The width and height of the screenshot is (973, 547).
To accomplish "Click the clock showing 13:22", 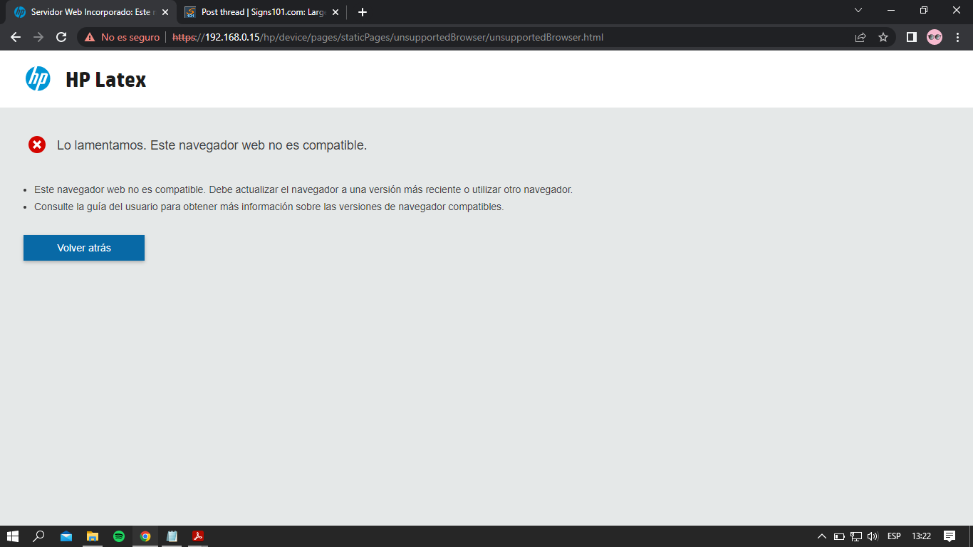I will click(922, 536).
